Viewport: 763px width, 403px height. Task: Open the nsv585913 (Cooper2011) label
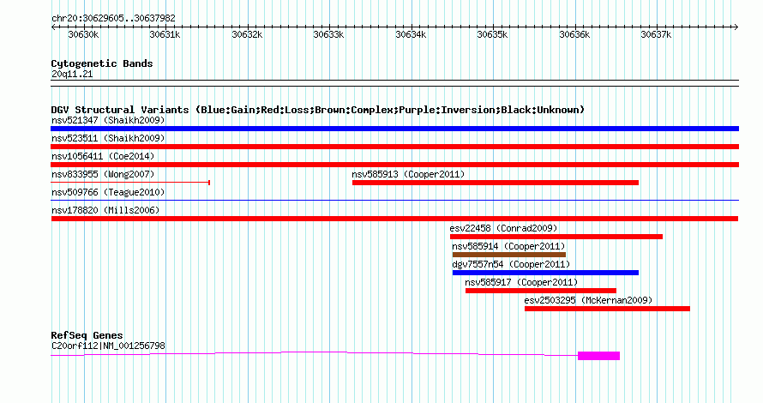[x=408, y=174]
